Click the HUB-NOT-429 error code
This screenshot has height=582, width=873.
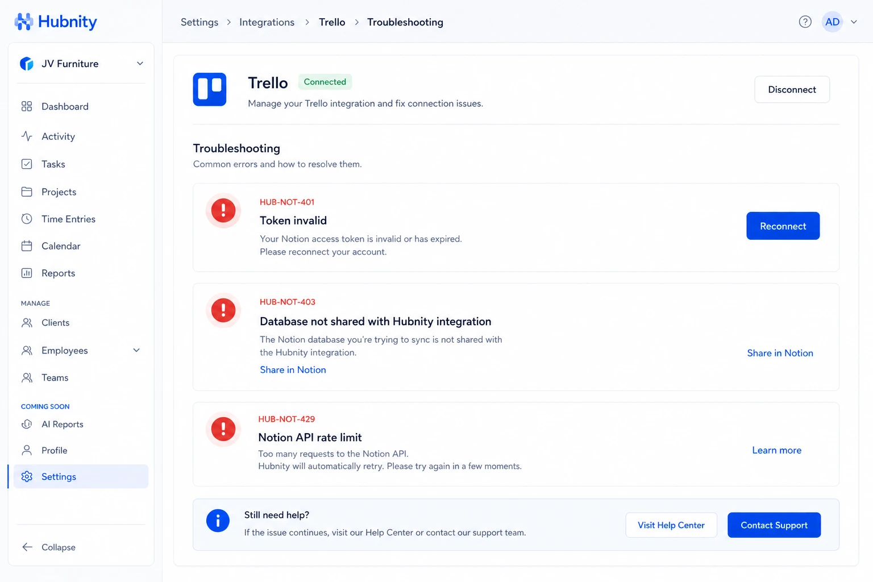click(286, 419)
